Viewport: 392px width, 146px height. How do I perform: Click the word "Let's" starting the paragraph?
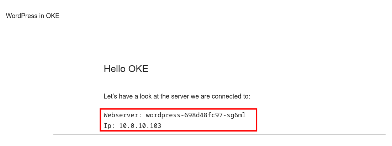coord(110,96)
